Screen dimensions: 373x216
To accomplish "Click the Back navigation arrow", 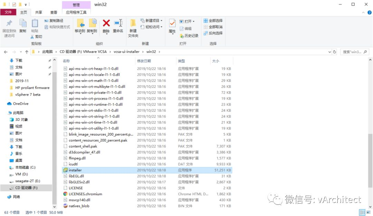I will tap(6, 52).
